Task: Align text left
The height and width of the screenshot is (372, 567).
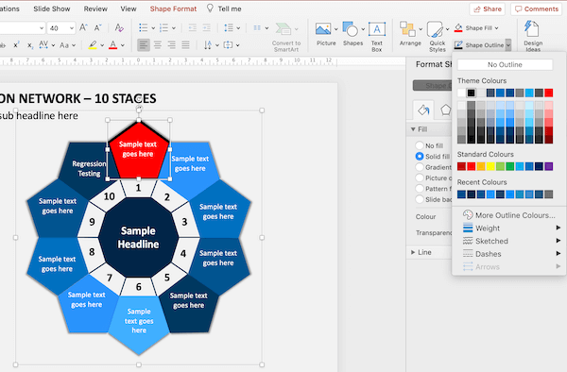Action: tap(144, 44)
